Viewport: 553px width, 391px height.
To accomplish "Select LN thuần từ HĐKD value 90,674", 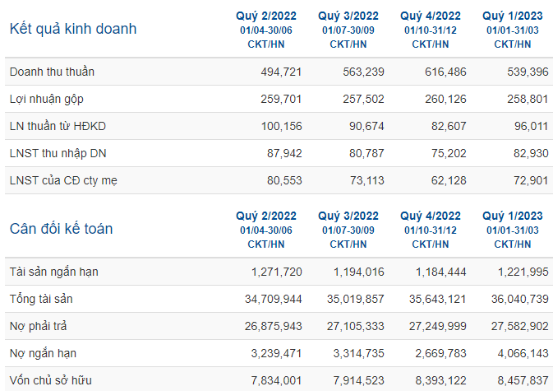I will [x=366, y=127].
